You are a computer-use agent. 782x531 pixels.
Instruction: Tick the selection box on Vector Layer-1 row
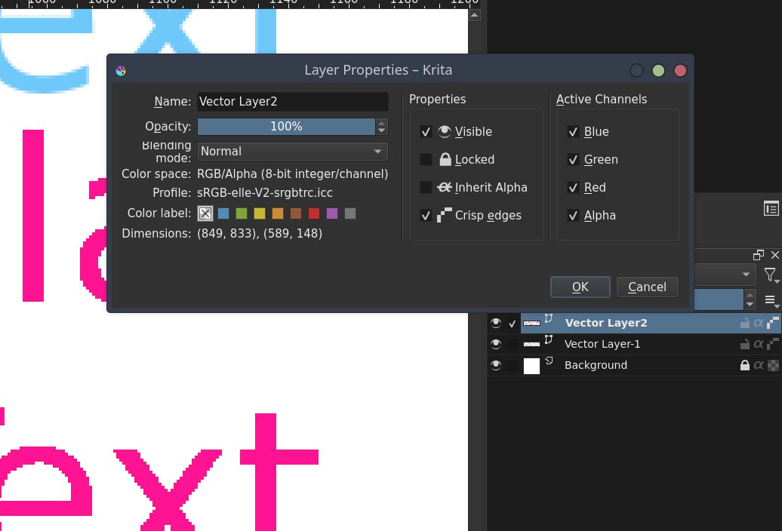coord(513,344)
